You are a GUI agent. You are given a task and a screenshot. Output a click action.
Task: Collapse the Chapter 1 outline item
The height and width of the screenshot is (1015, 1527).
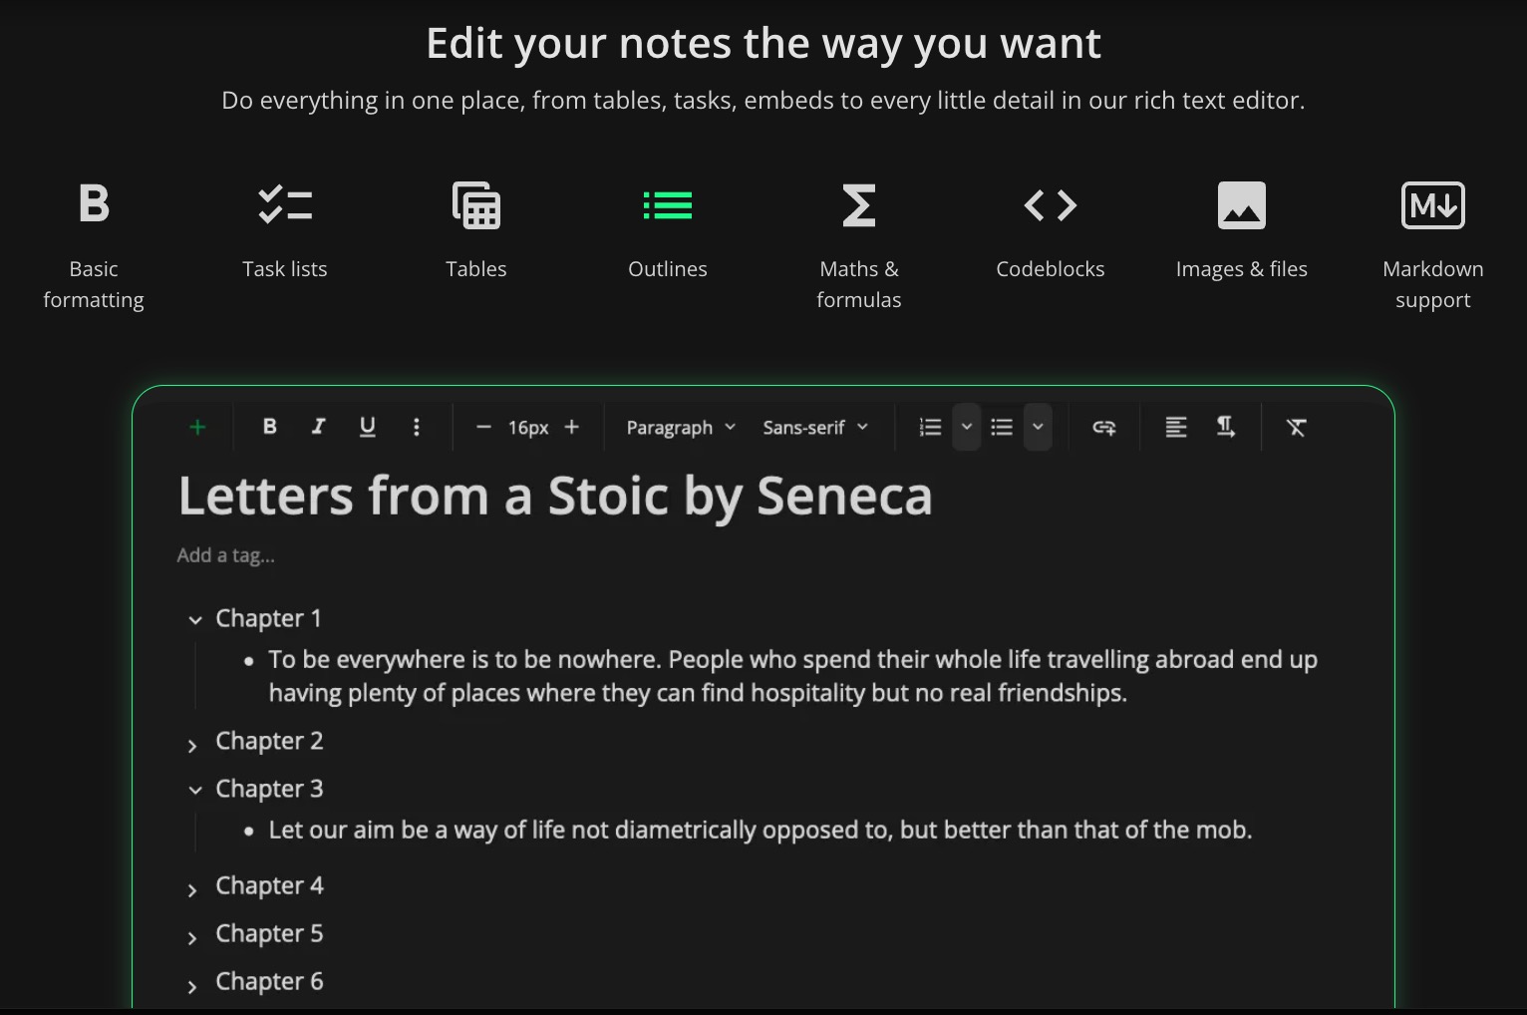coord(194,620)
